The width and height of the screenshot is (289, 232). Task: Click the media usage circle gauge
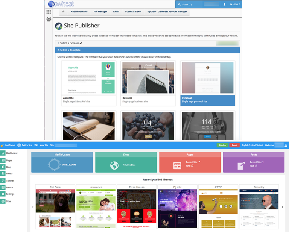coord(54,165)
